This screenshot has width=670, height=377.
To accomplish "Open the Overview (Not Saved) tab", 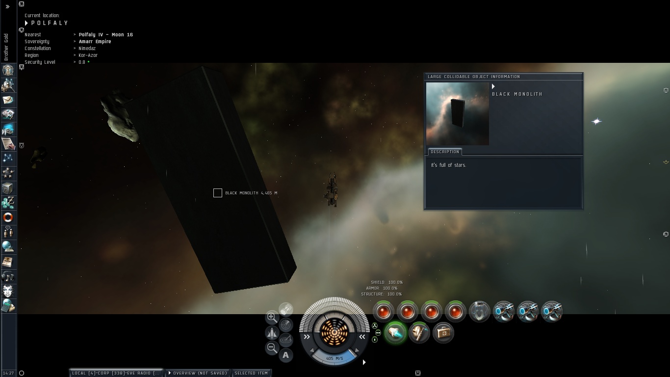I will tap(198, 373).
